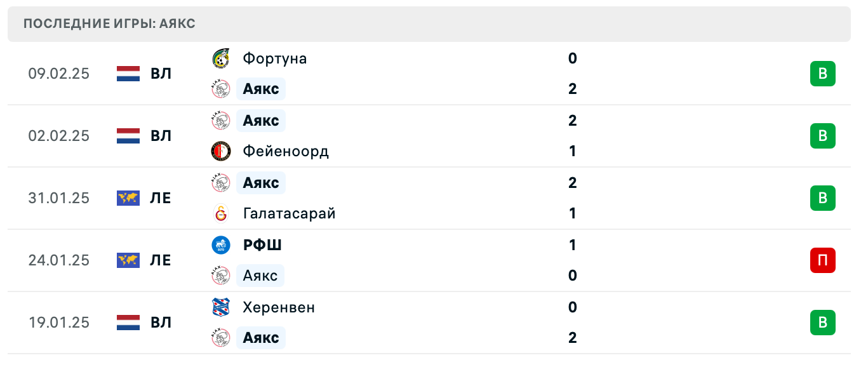The width and height of the screenshot is (861, 367).
Task: Click the Galatasaray club crest
Action: 220,213
